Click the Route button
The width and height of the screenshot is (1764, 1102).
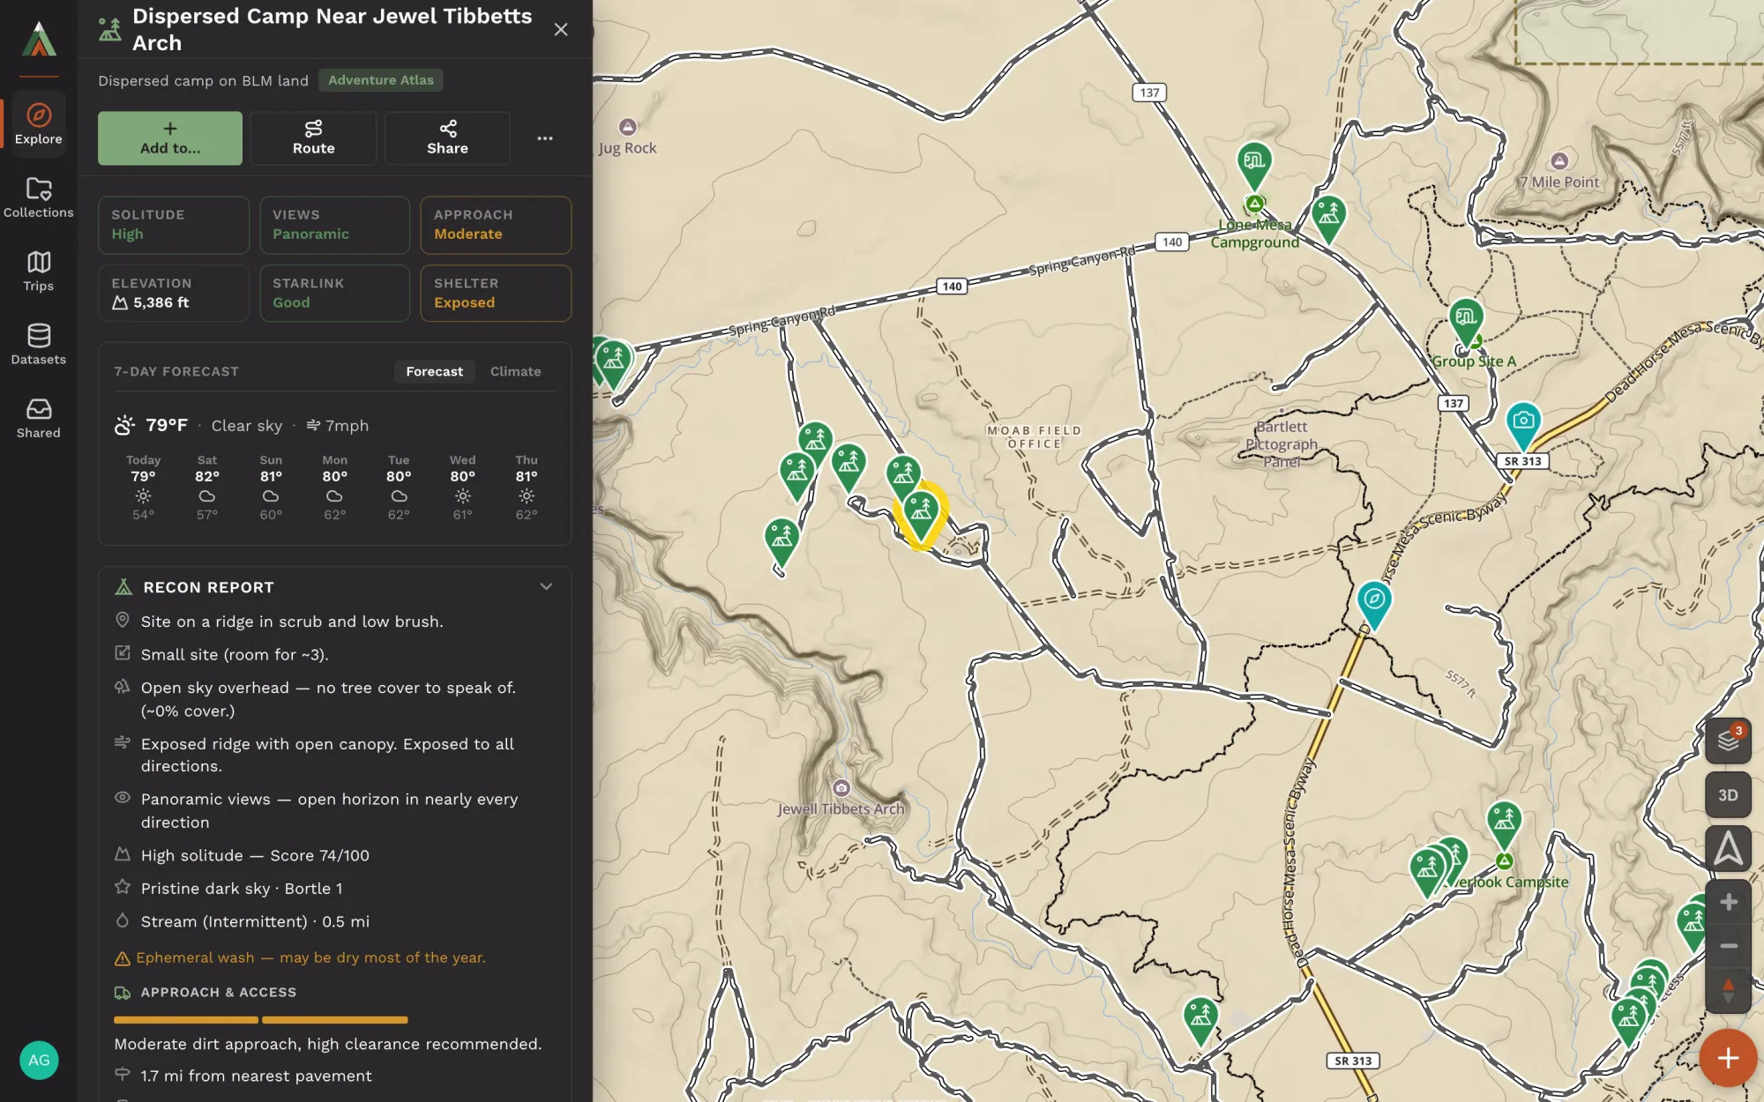coord(314,138)
